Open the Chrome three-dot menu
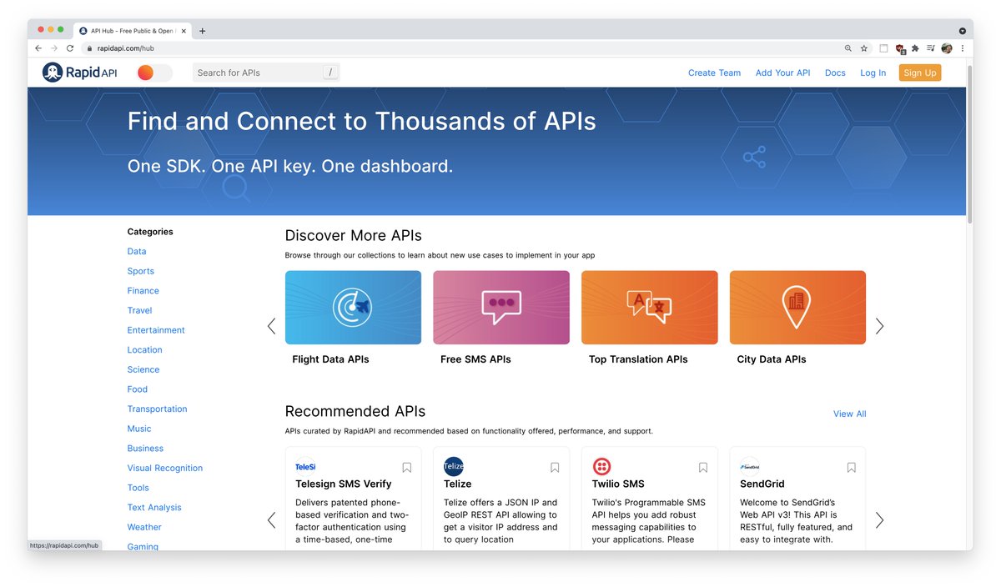 pyautogui.click(x=963, y=48)
